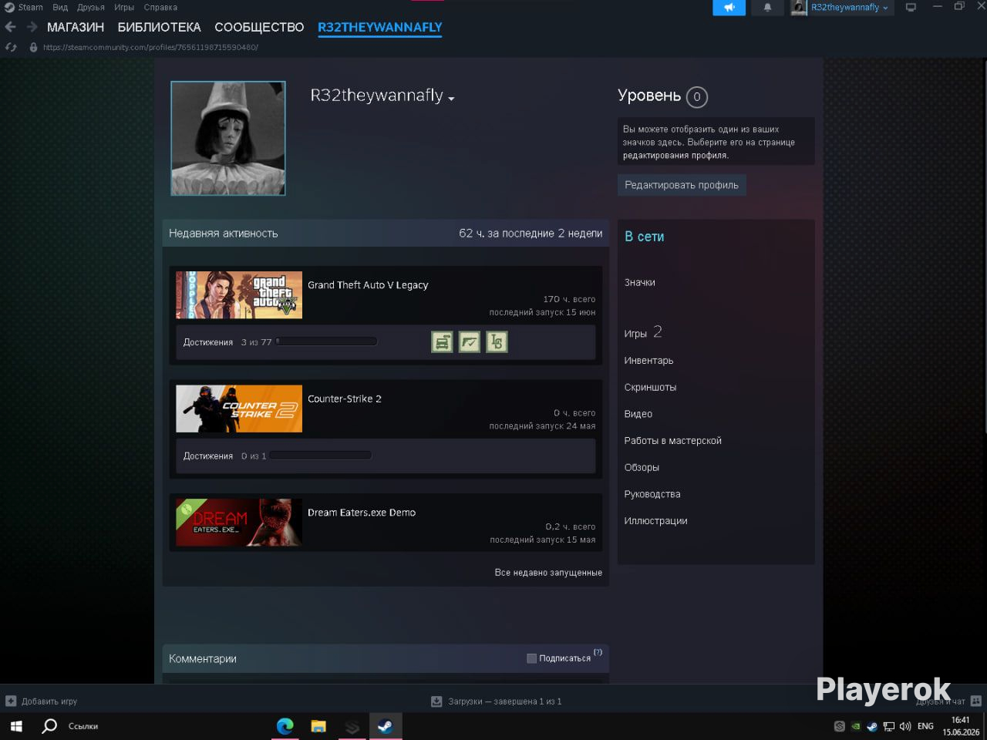
Task: Open the Игры link in the sidebar
Action: [635, 334]
